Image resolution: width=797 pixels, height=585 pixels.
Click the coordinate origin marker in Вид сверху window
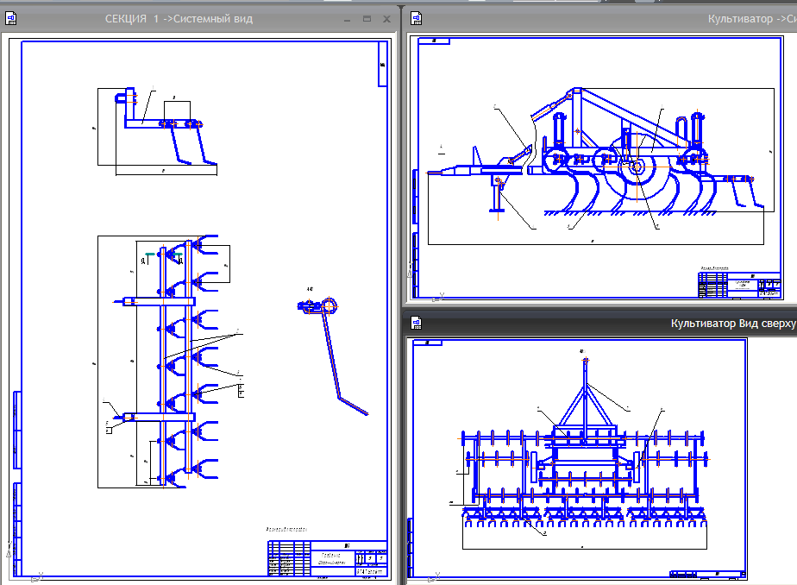pyautogui.click(x=433, y=577)
